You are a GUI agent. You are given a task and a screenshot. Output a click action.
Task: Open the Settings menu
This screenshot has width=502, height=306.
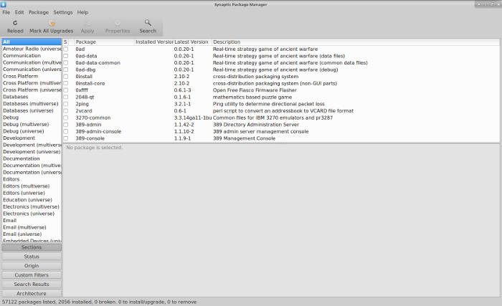[x=63, y=12]
